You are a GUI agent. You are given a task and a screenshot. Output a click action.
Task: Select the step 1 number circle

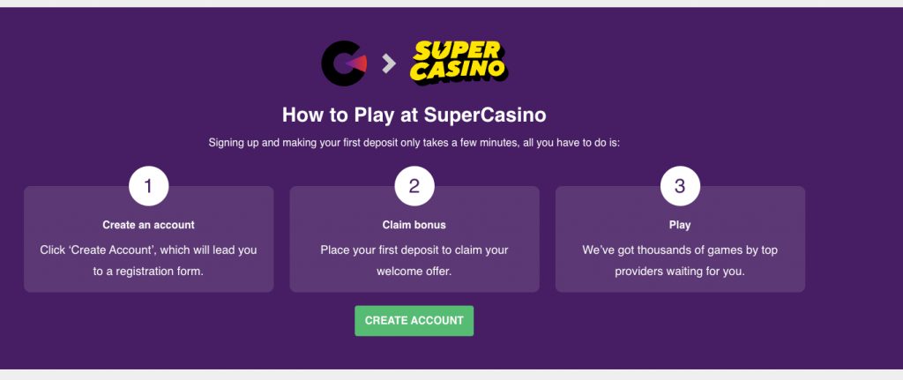(148, 186)
